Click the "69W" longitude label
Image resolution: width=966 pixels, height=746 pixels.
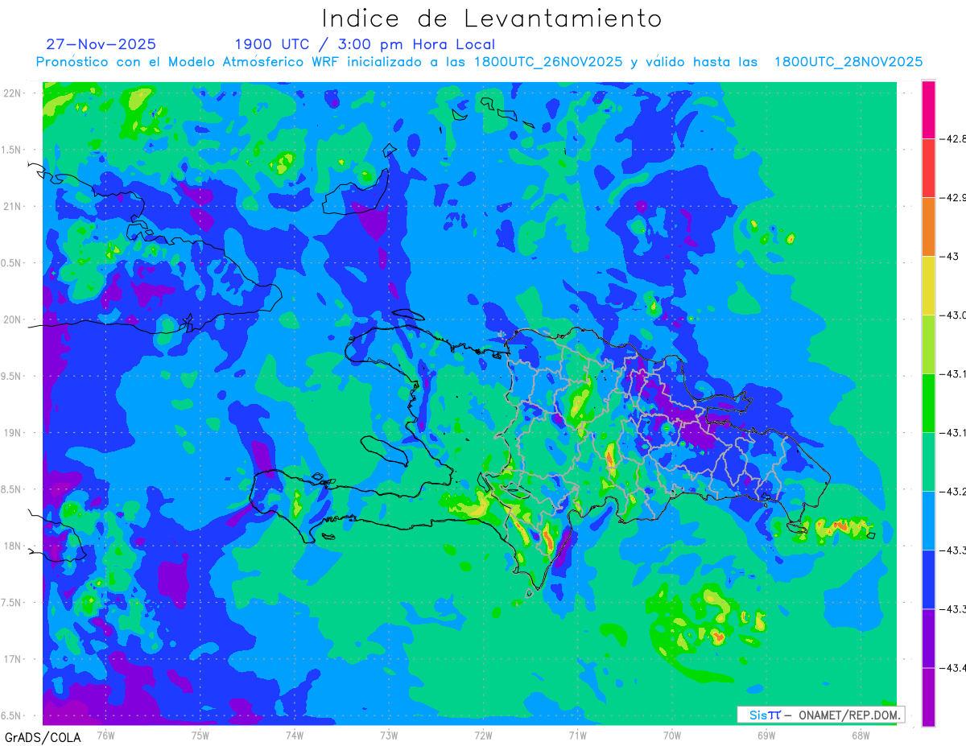[x=766, y=735]
